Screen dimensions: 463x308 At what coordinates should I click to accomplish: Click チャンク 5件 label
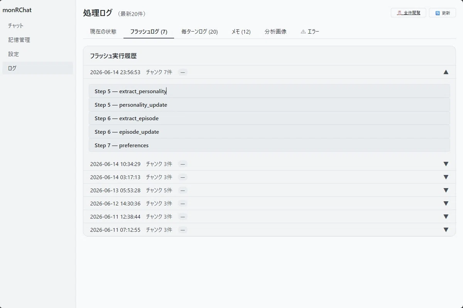point(159,190)
